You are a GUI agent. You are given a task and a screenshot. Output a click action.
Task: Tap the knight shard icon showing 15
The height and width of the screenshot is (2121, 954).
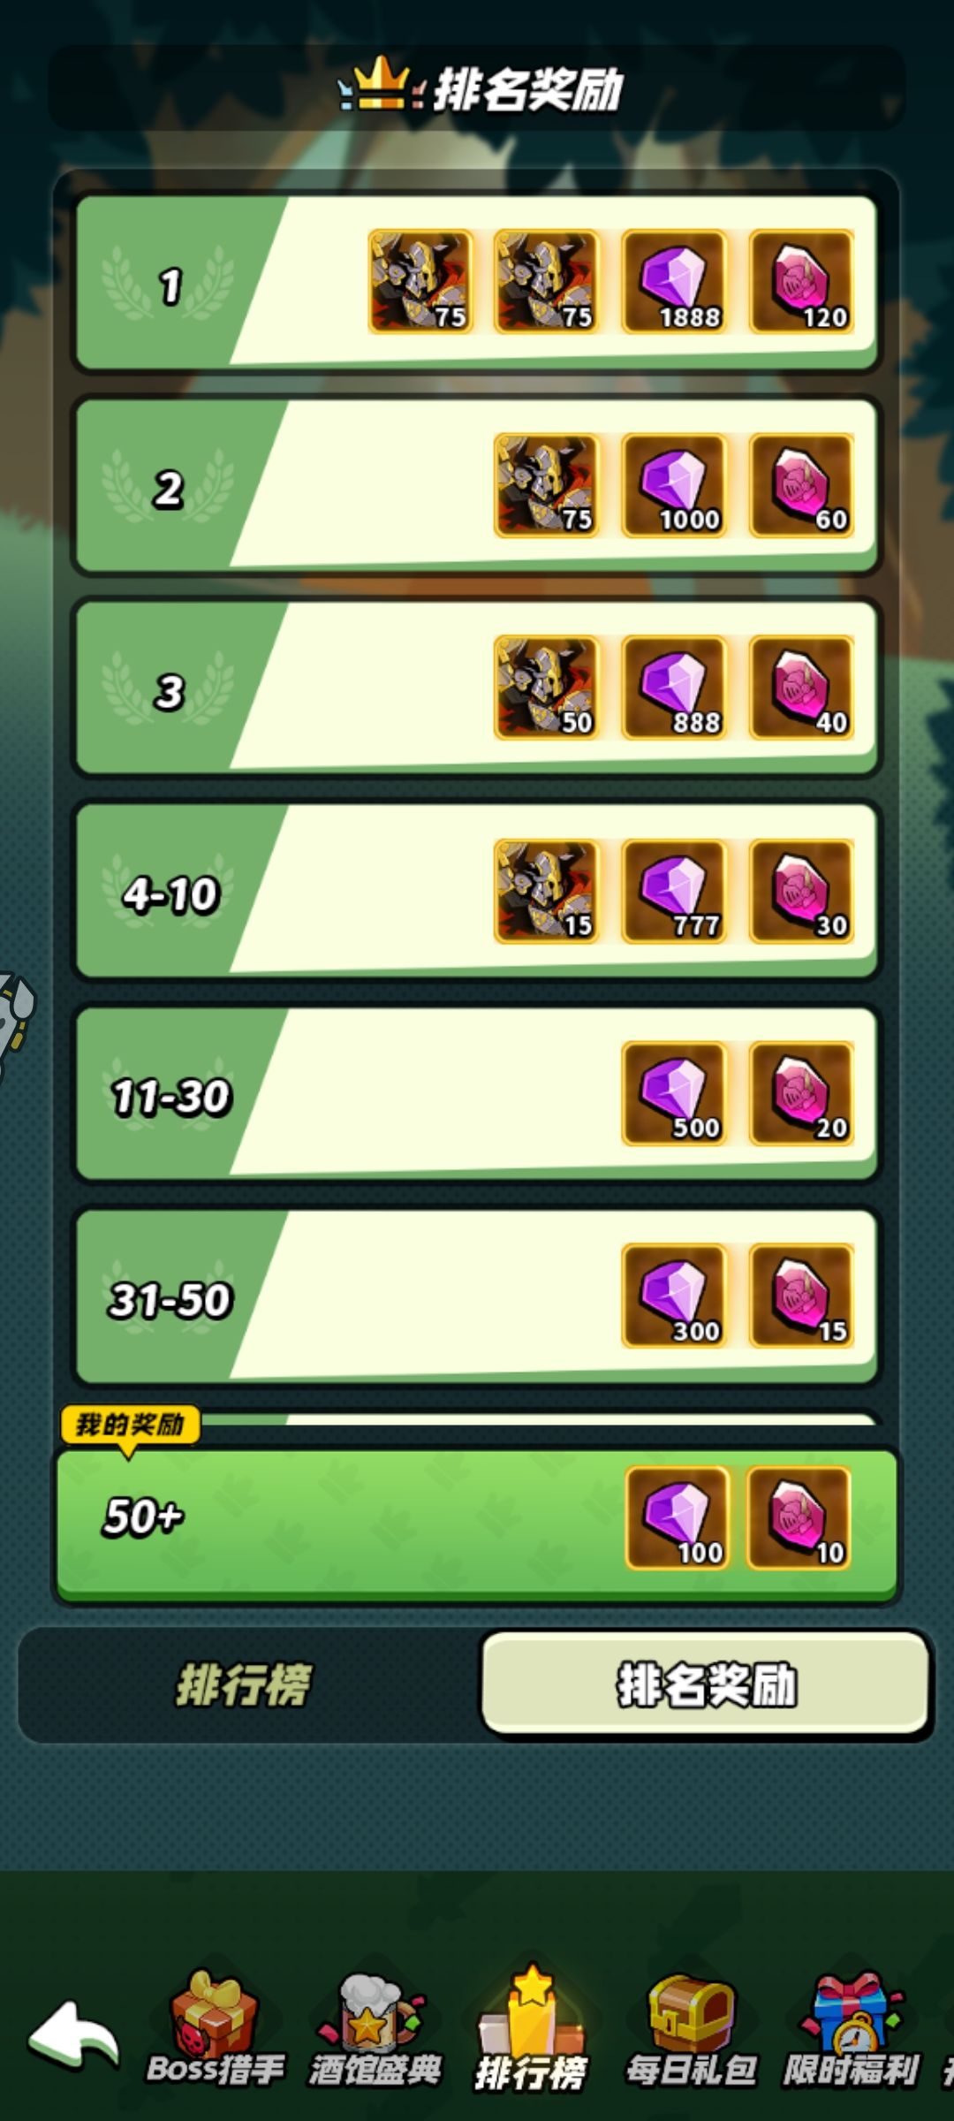546,891
